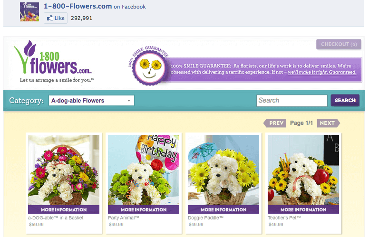The image size is (369, 237).
Task: Go to previous page with PREV
Action: 275,123
